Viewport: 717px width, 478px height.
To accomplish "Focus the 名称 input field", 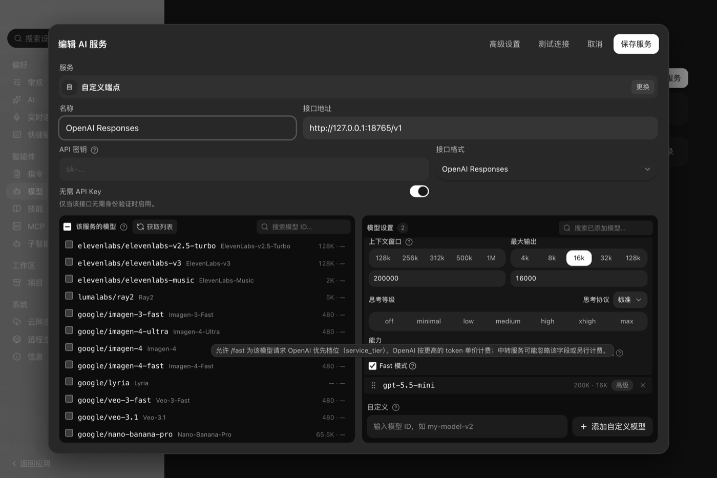I will point(178,128).
